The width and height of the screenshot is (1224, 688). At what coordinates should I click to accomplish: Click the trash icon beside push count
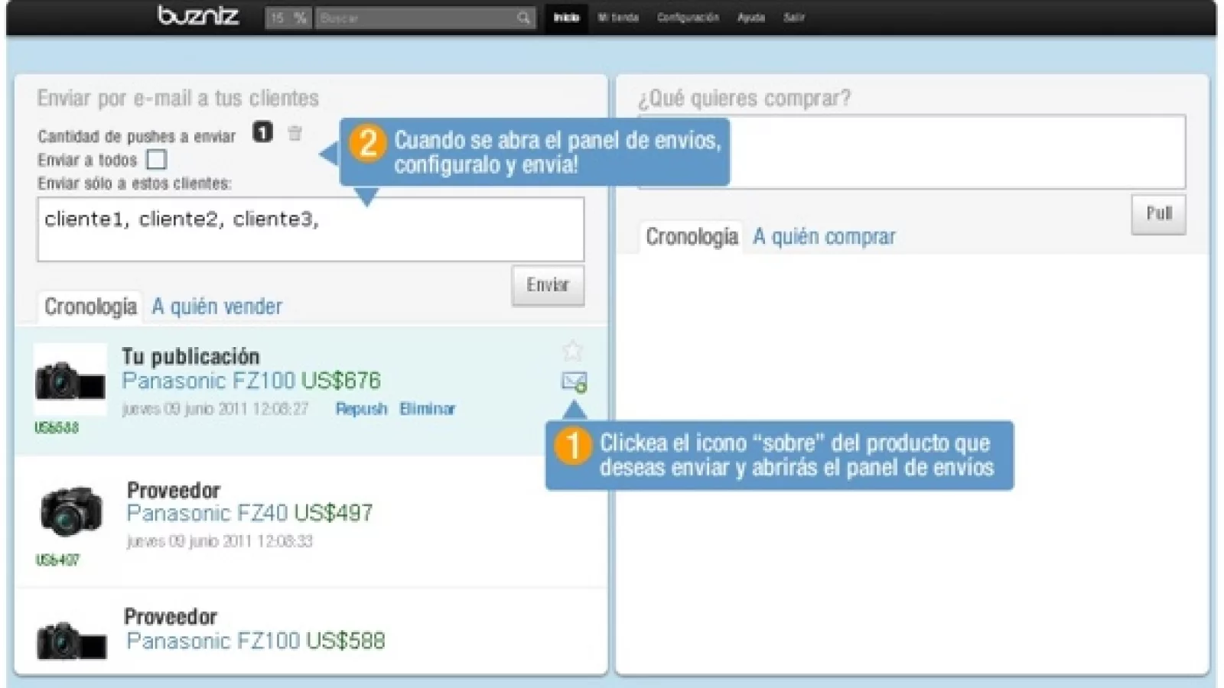(295, 134)
